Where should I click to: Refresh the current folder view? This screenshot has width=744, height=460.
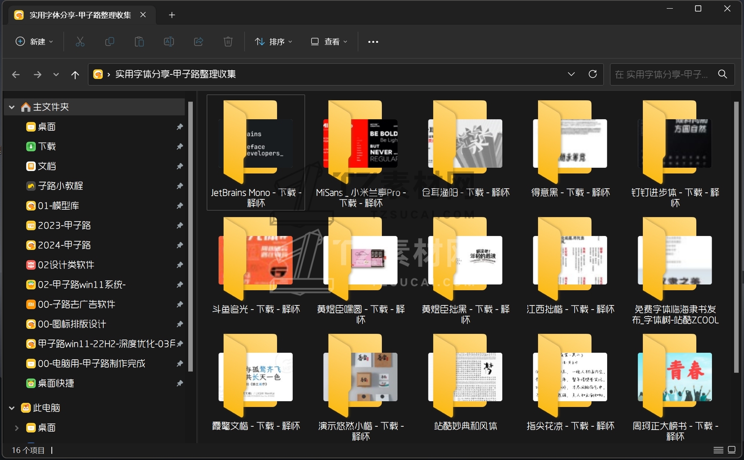tap(593, 74)
